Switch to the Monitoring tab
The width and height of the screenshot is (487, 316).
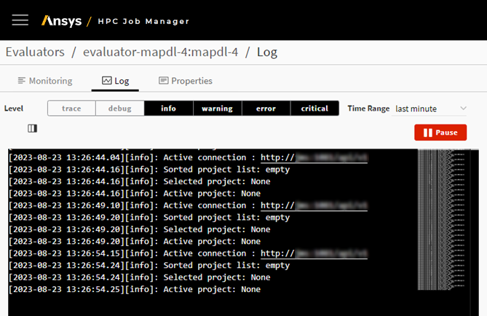(45, 81)
